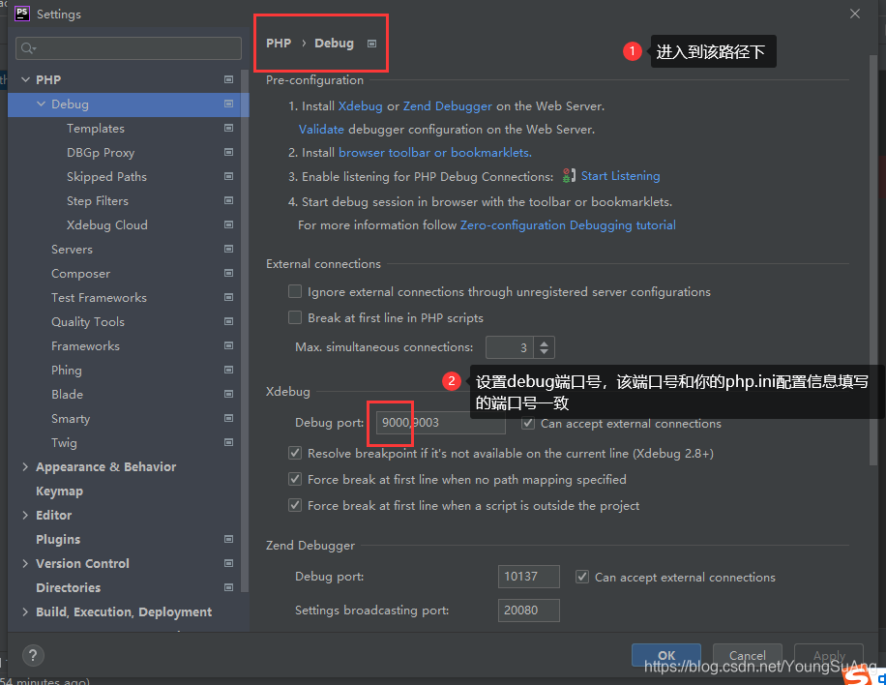The width and height of the screenshot is (886, 685).
Task: Click project-level icon beside Templates row
Action: tap(228, 129)
